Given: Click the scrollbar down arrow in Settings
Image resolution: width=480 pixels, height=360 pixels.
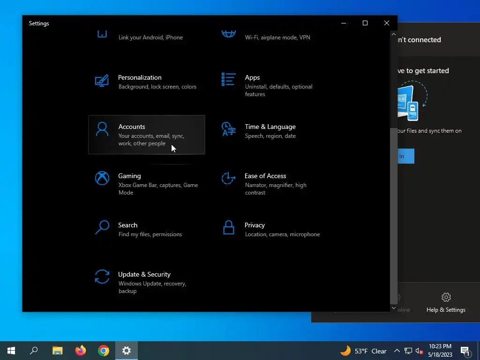Looking at the screenshot, I should (x=394, y=308).
